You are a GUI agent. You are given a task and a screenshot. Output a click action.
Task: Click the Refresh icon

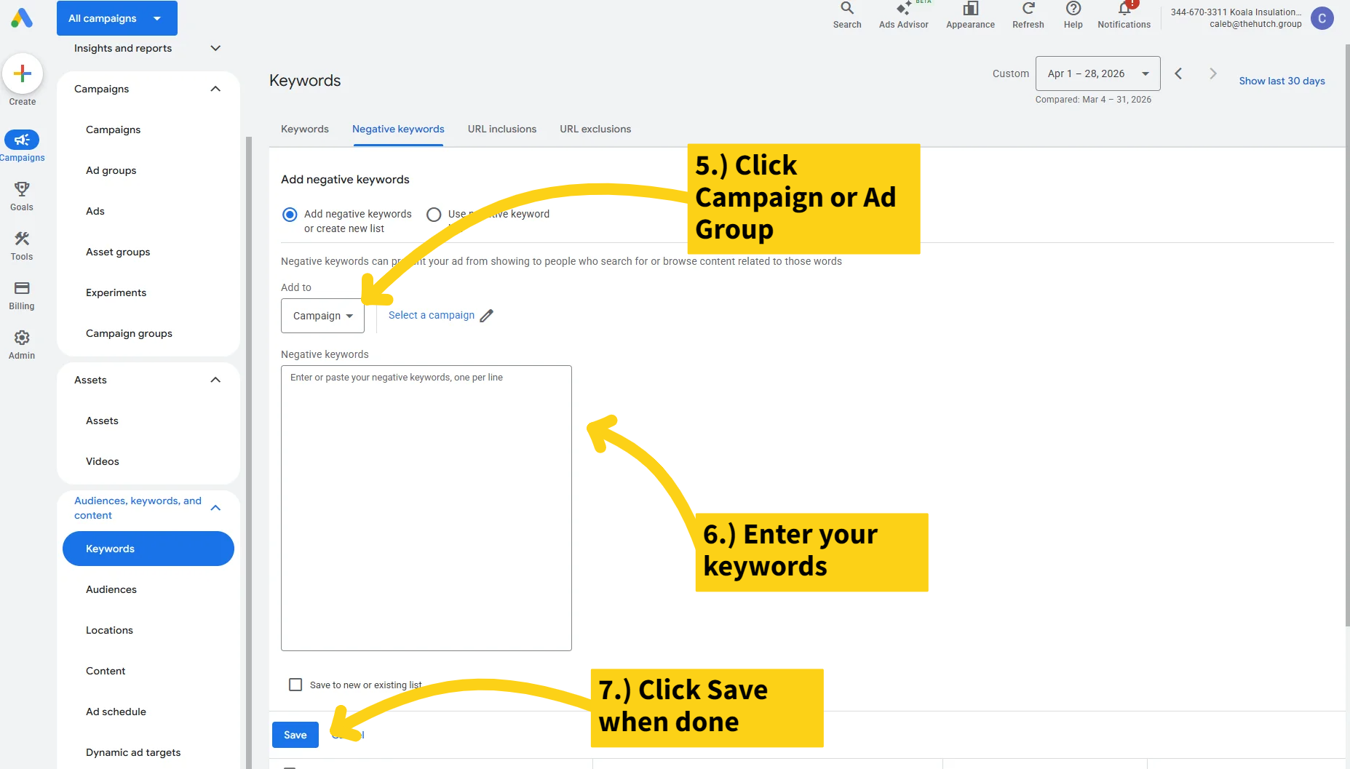click(1028, 9)
